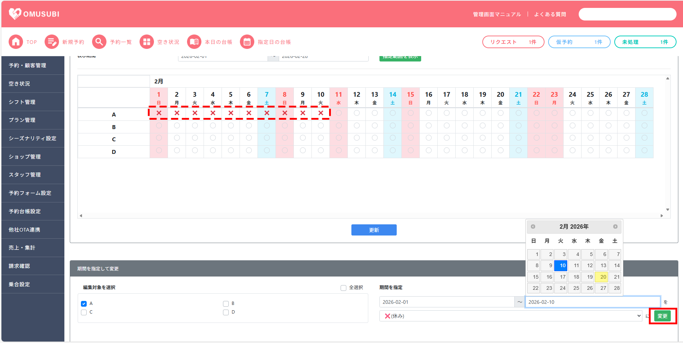The height and width of the screenshot is (343, 683).
Task: Click the 予約一覧 magnifier icon
Action: coord(99,42)
